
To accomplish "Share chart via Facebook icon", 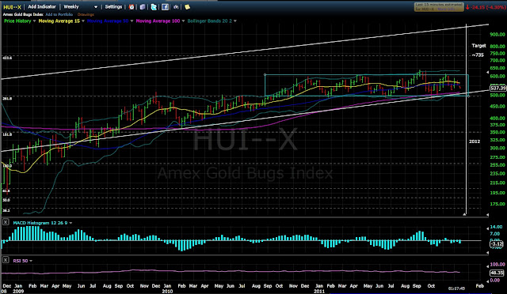I will tap(165, 7).
